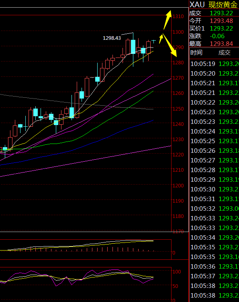Click the 成交 column header in tick list
This screenshot has width=239, height=302.
(x=225, y=52)
